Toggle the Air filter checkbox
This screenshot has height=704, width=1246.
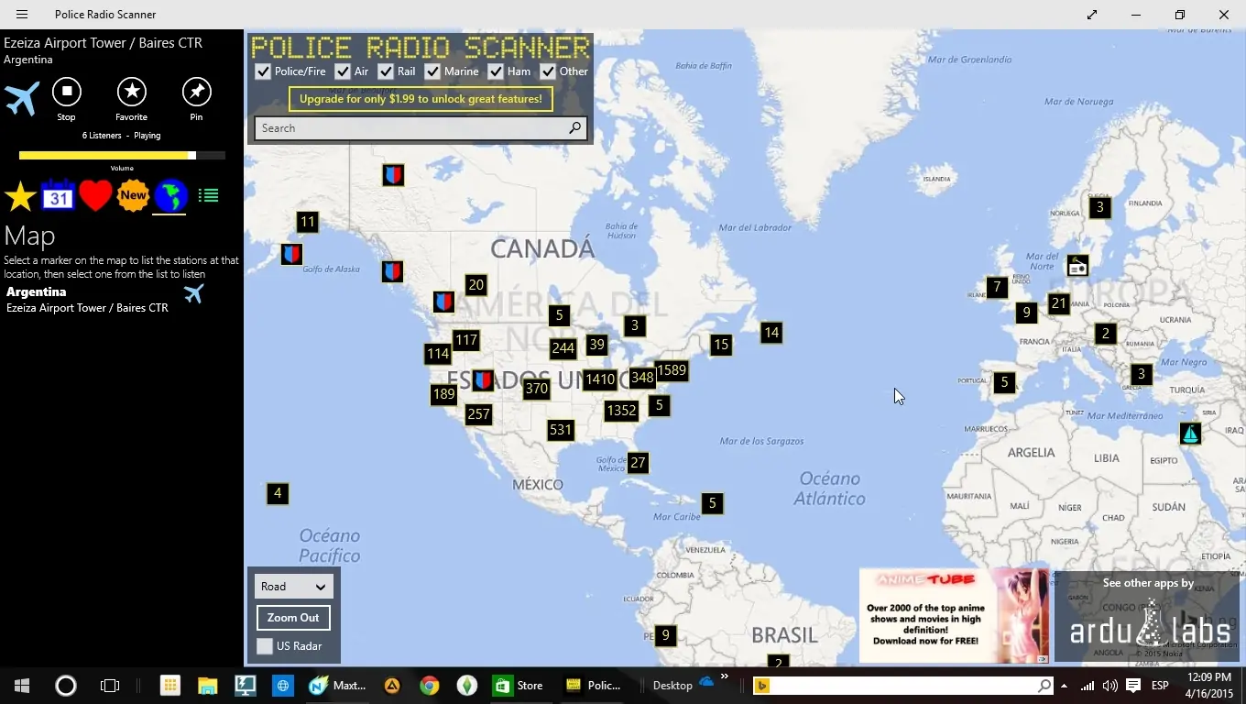click(x=343, y=71)
